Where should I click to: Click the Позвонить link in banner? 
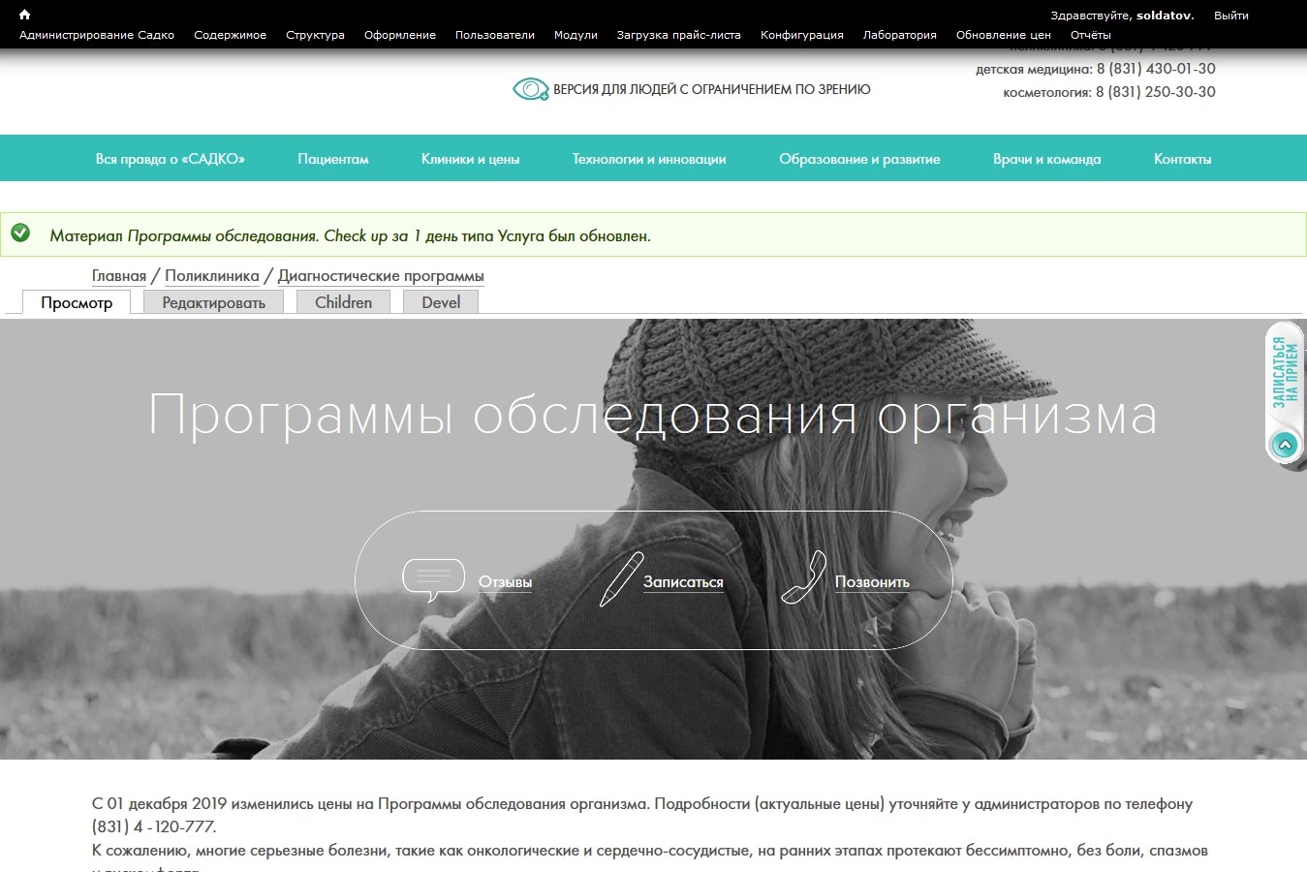tap(872, 582)
